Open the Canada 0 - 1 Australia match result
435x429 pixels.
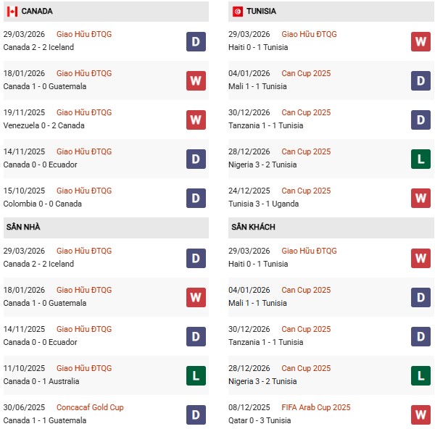tap(41, 381)
